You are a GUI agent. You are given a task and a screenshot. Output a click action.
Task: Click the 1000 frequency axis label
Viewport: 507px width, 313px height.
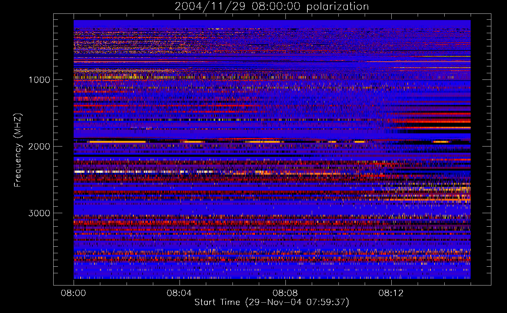[39, 80]
